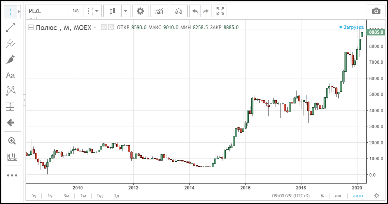Open the indicators chart icon
Screen dimensions: 388x204
tap(159, 11)
